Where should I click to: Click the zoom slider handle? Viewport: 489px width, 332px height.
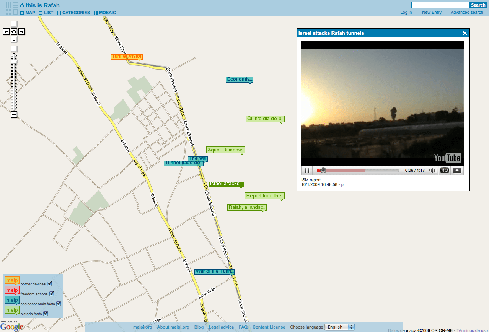click(x=14, y=62)
